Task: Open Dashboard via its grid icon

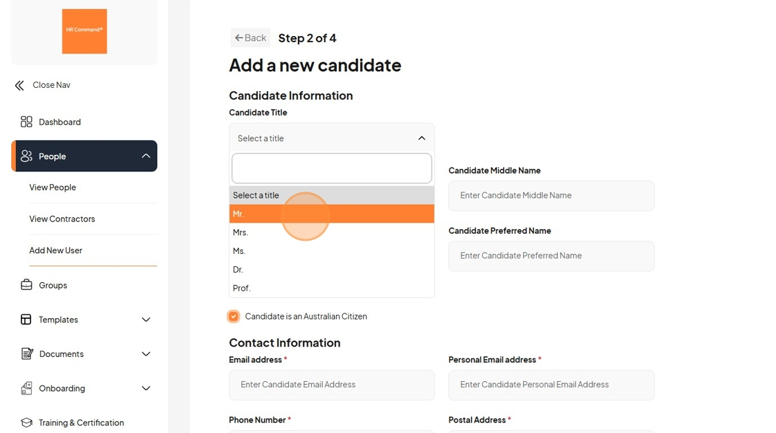Action: pos(26,122)
